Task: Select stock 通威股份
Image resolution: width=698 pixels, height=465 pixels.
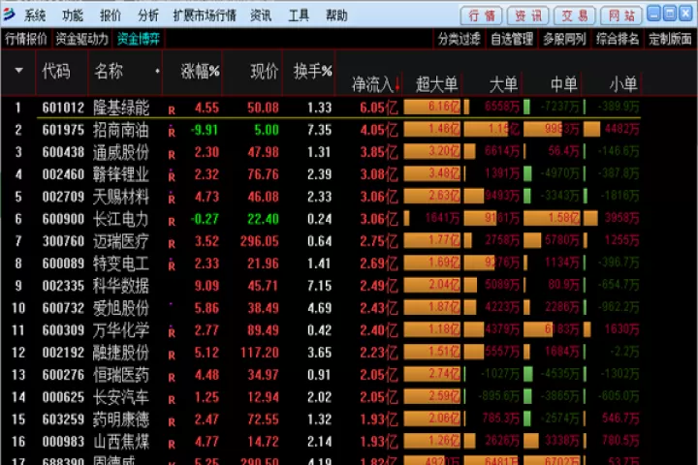Action: pyautogui.click(x=121, y=152)
